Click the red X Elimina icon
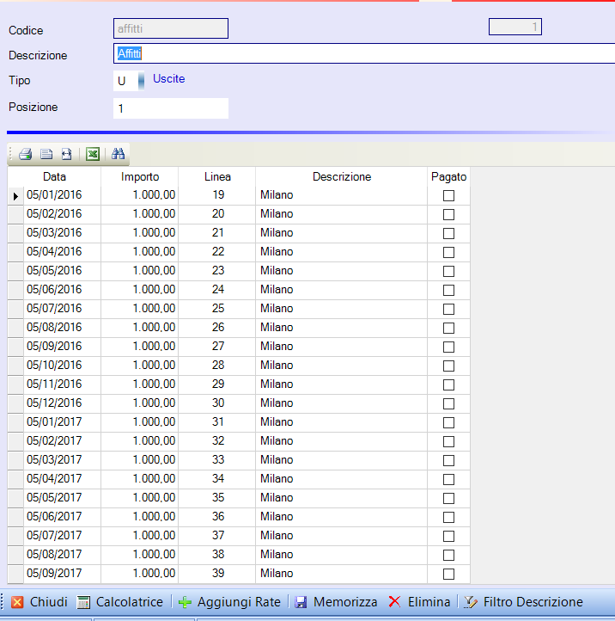This screenshot has width=615, height=621. coord(394,602)
